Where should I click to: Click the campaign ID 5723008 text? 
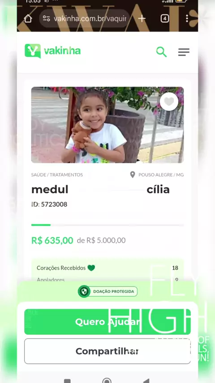click(49, 204)
